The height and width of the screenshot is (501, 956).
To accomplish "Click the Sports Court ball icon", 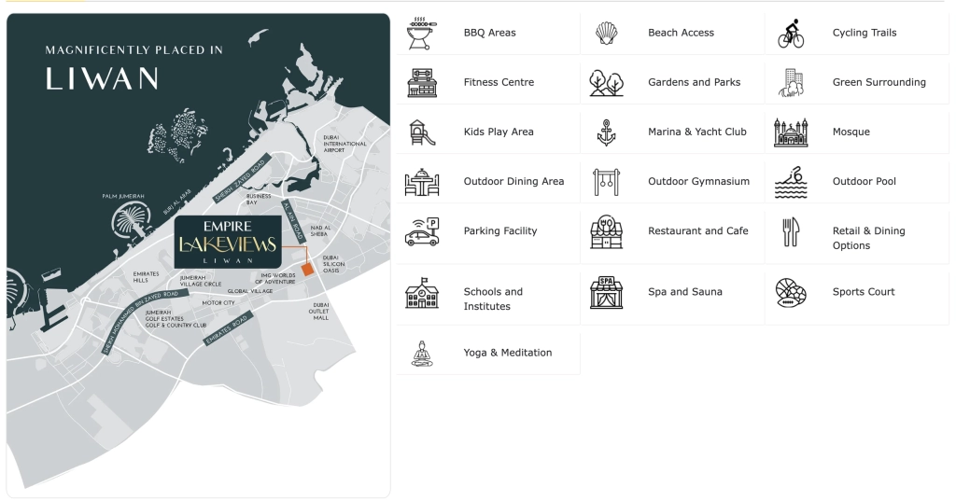I will (x=790, y=292).
